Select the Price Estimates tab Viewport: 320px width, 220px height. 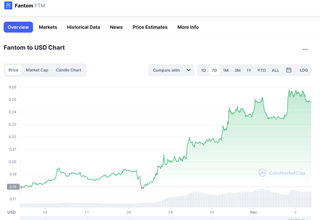pyautogui.click(x=150, y=27)
